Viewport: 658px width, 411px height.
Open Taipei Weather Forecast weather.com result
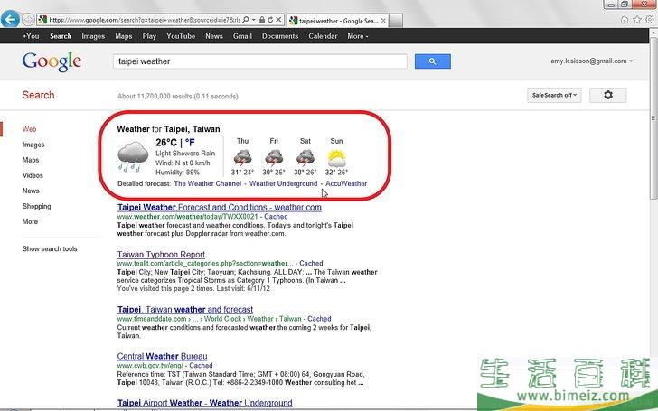pyautogui.click(x=220, y=207)
